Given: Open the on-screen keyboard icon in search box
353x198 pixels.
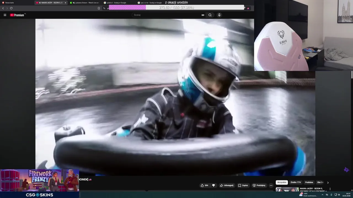Looking at the screenshot, I should tap(203, 15).
